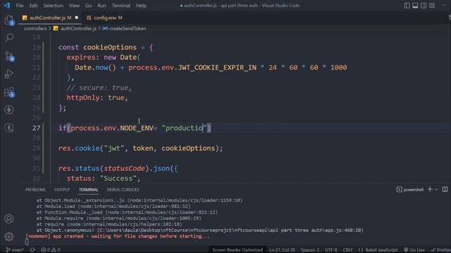The height and width of the screenshot is (253, 451).
Task: Click controllers breadcrumb segment
Action: coord(35,28)
